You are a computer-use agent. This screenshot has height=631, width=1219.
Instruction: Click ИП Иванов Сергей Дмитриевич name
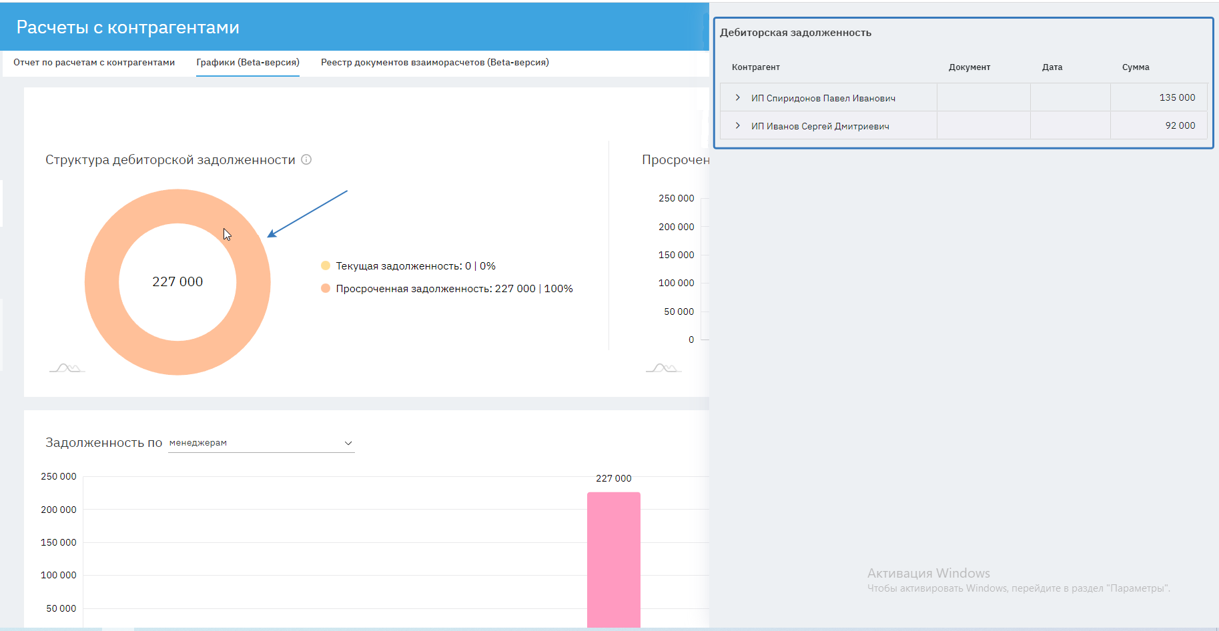click(820, 126)
